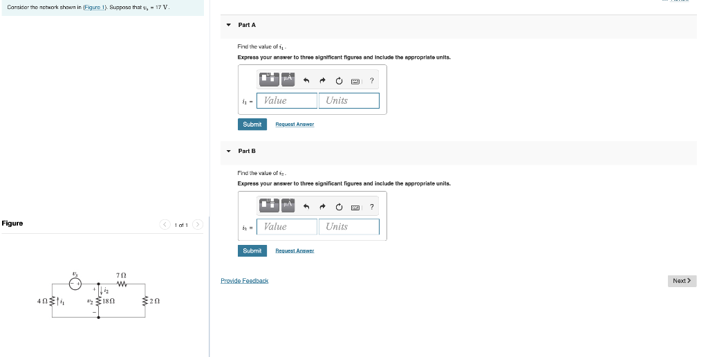
Task: Go to next figure arrow
Action: (198, 225)
